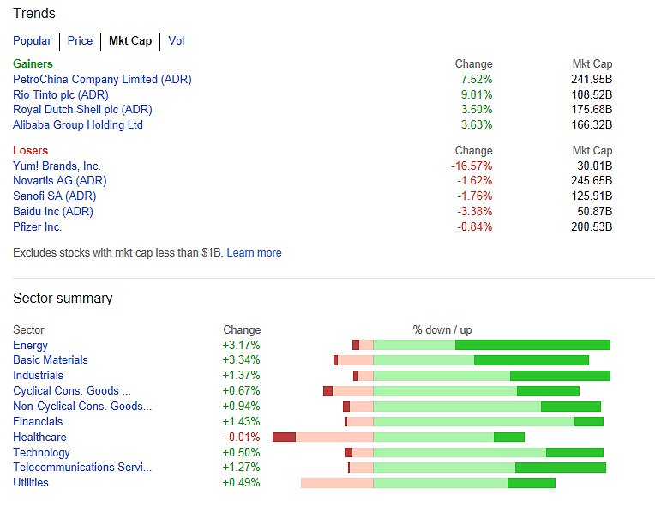Open the Industrials sector
The width and height of the screenshot is (655, 513).
pos(38,376)
